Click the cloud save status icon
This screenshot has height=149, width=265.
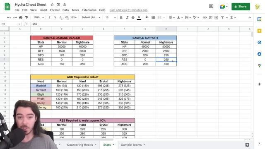pos(65,5)
